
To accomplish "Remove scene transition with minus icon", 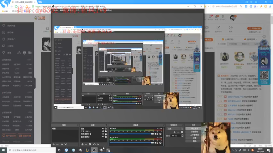I will tap(178, 132).
